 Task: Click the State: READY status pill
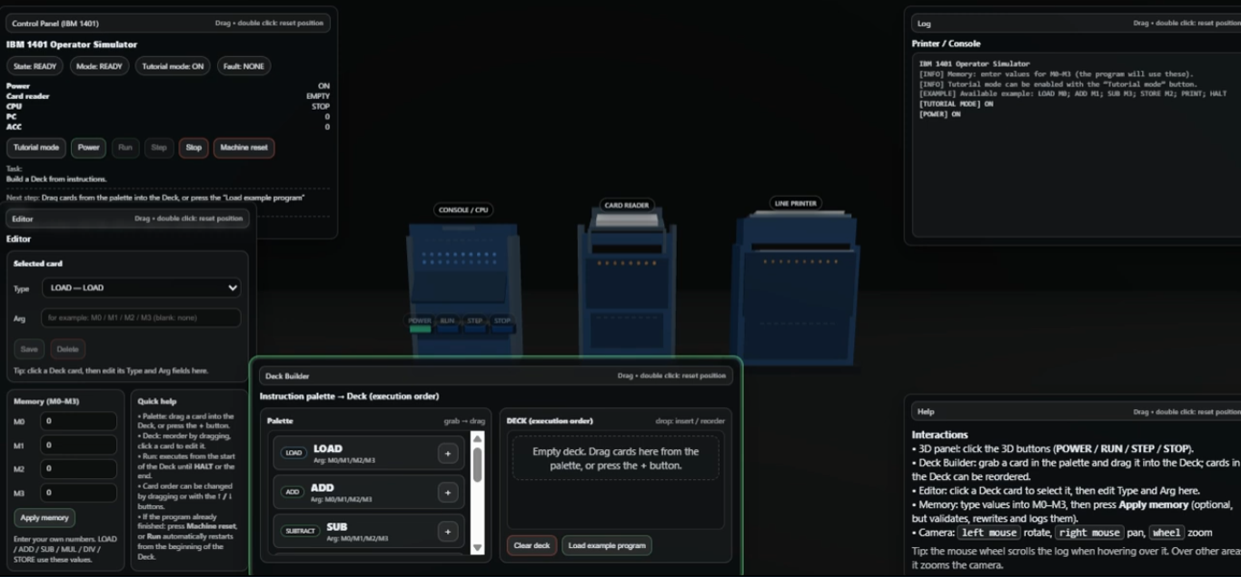35,66
